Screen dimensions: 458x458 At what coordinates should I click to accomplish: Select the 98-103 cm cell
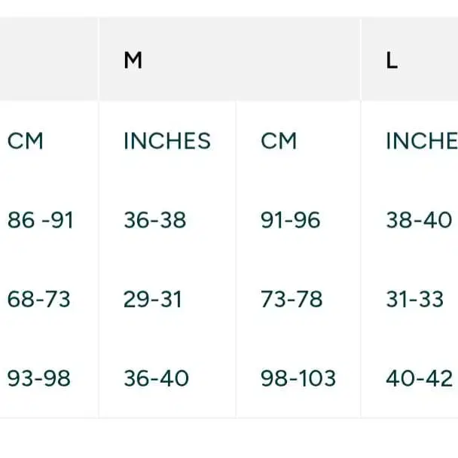pos(298,378)
